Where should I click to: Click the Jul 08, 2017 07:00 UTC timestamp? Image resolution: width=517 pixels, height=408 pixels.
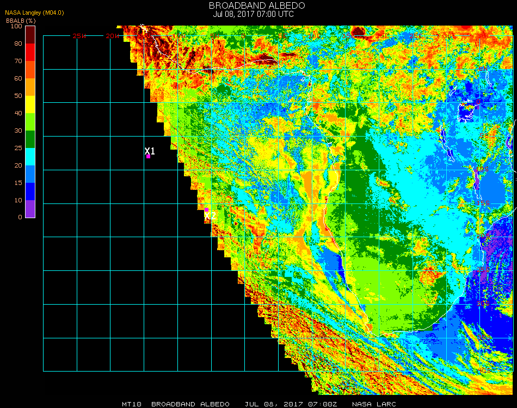coord(254,14)
